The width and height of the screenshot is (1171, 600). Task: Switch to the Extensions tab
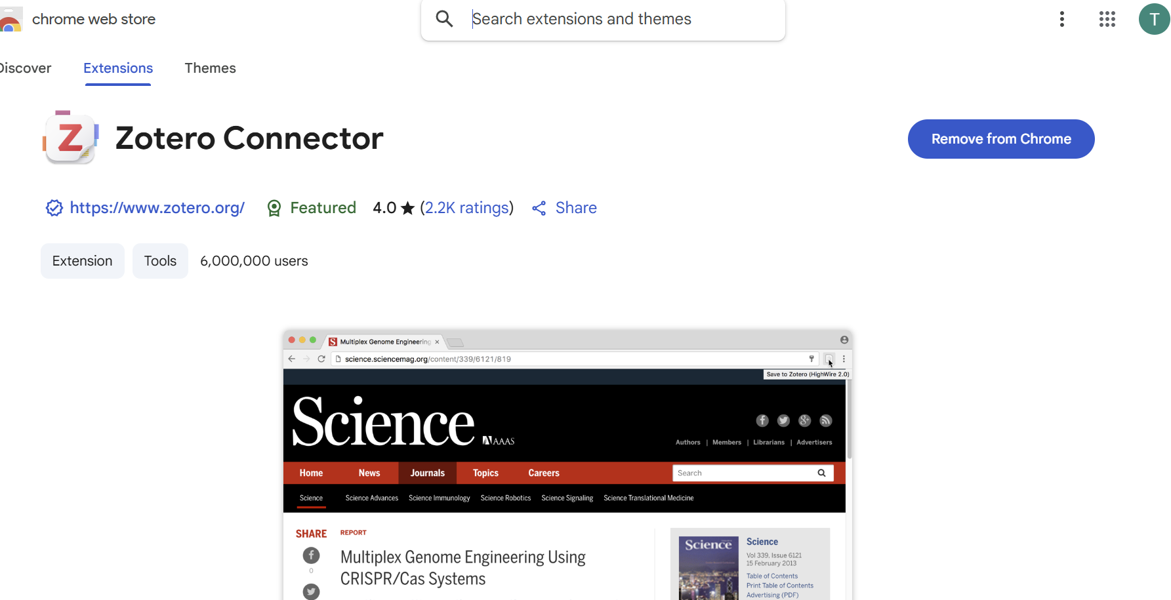(x=118, y=68)
